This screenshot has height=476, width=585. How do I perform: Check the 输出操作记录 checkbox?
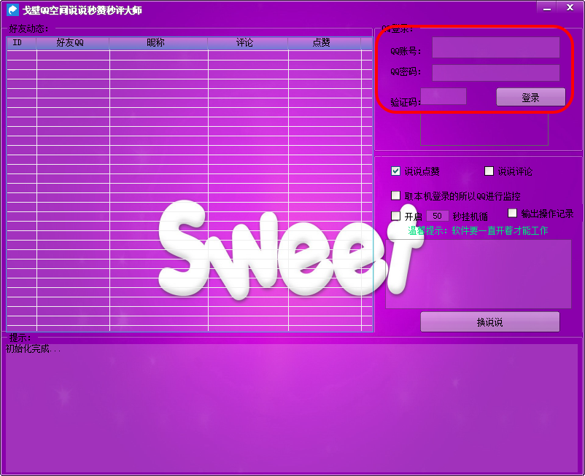click(x=512, y=213)
